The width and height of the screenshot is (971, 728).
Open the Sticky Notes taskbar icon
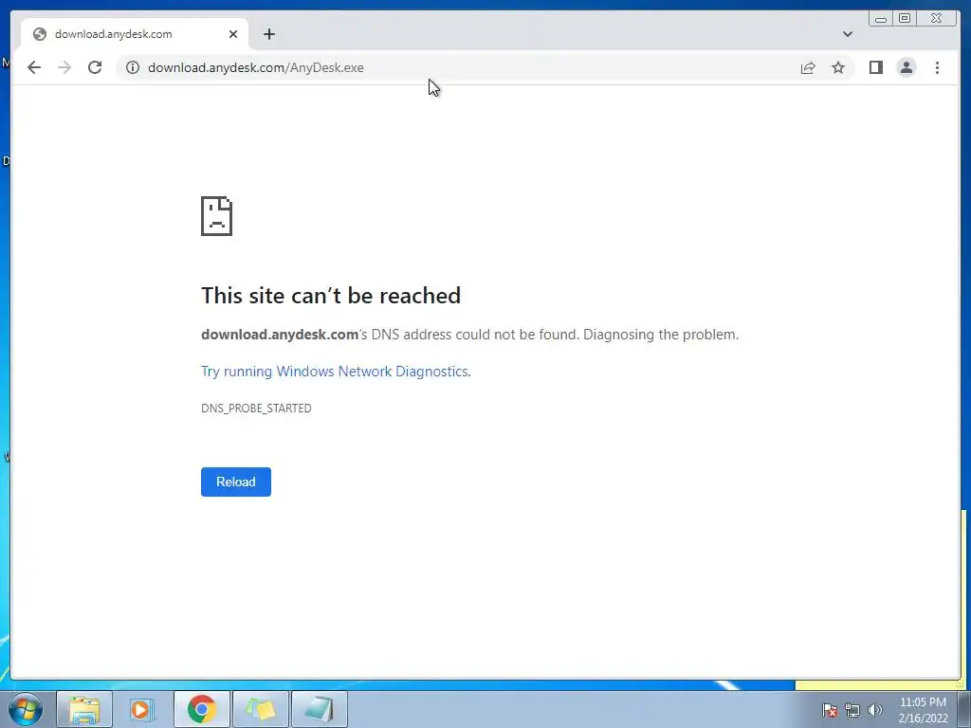pyautogui.click(x=260, y=709)
